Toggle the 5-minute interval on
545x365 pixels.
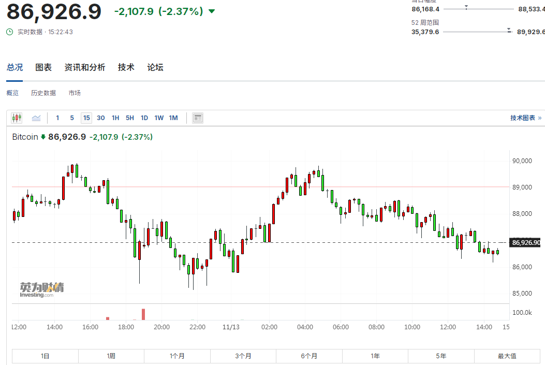71,118
